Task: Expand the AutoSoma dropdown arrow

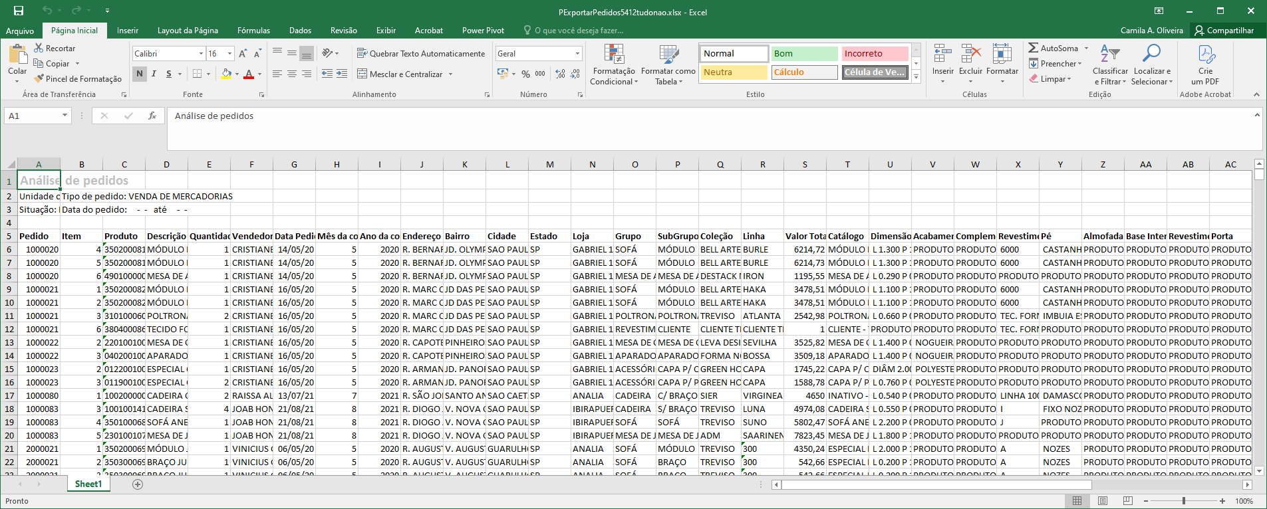Action: [x=1086, y=49]
